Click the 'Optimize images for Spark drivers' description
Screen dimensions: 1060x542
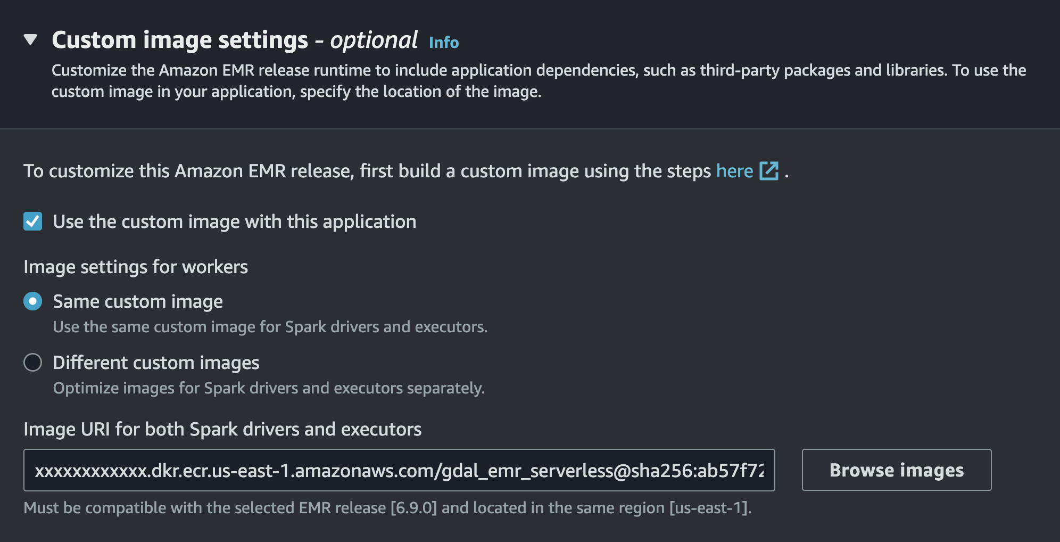click(269, 388)
